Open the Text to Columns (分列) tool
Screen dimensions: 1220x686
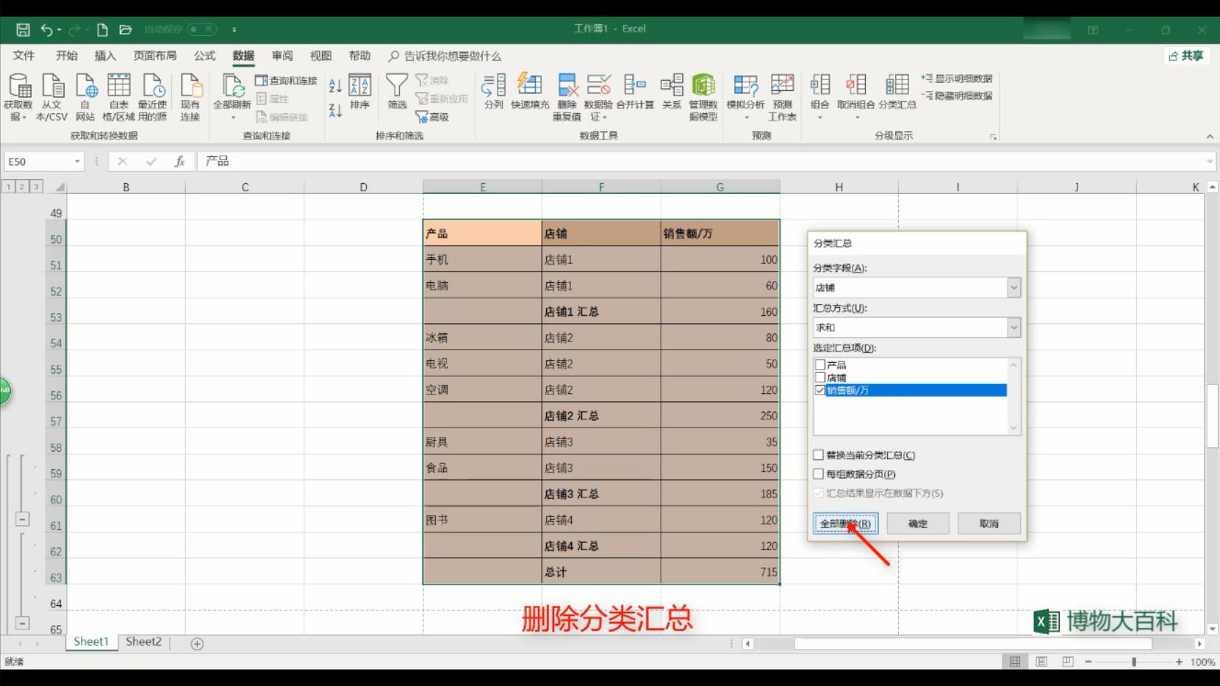click(x=492, y=94)
